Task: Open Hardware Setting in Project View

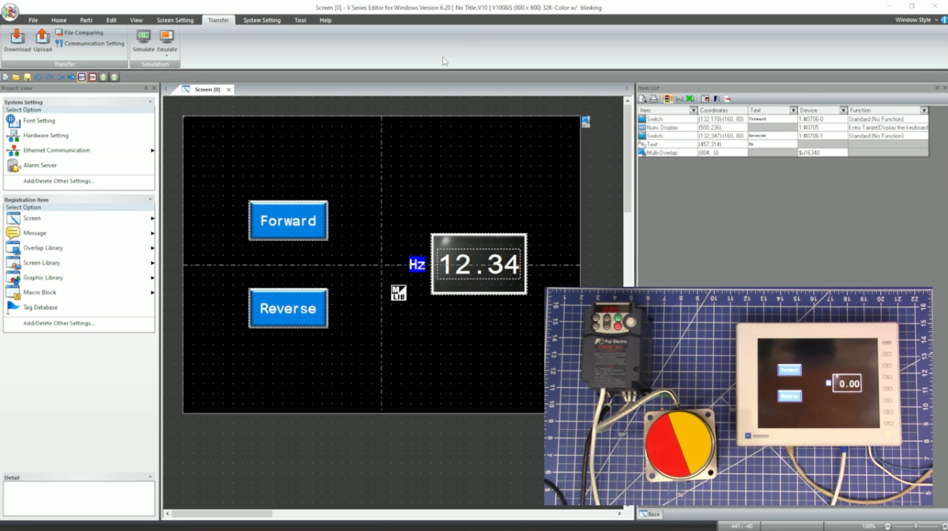Action: 46,135
